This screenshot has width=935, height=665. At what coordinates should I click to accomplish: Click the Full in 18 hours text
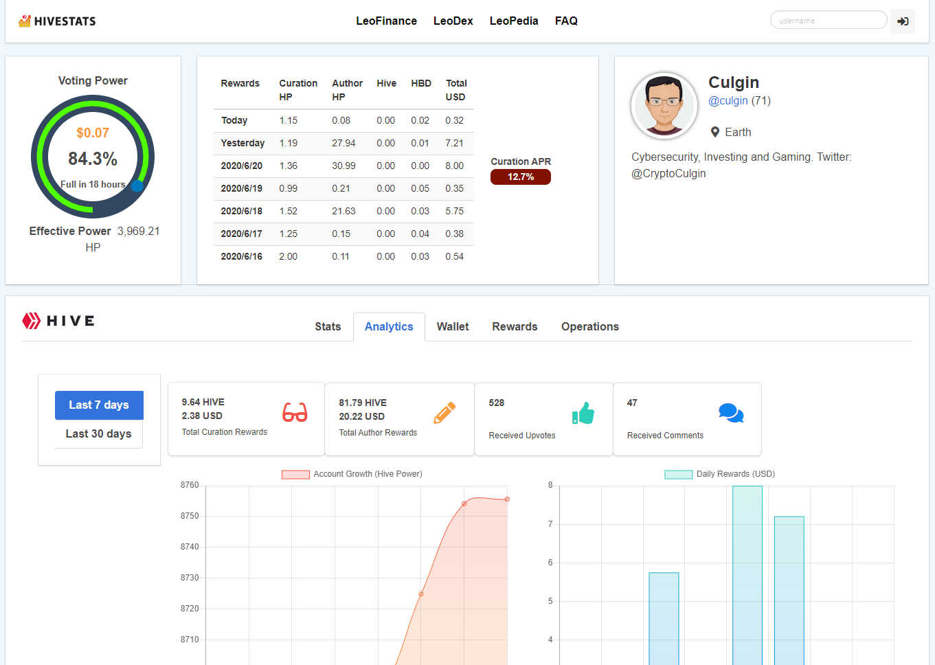coord(93,184)
